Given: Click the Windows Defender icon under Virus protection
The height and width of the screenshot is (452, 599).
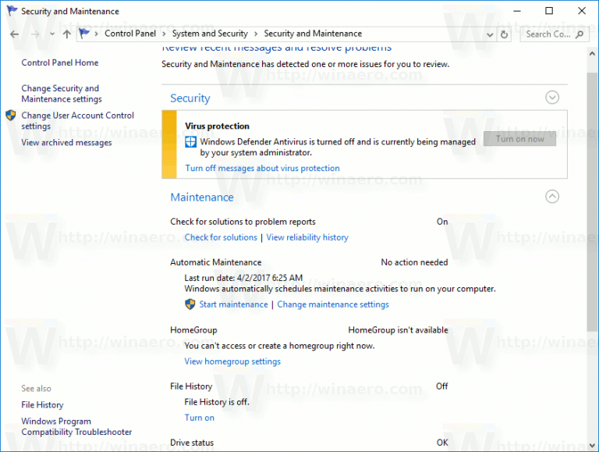Looking at the screenshot, I should pyautogui.click(x=191, y=142).
